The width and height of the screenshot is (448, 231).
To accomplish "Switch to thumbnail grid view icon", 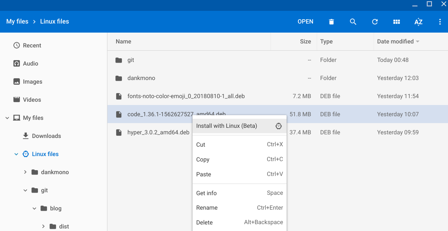I will click(397, 22).
